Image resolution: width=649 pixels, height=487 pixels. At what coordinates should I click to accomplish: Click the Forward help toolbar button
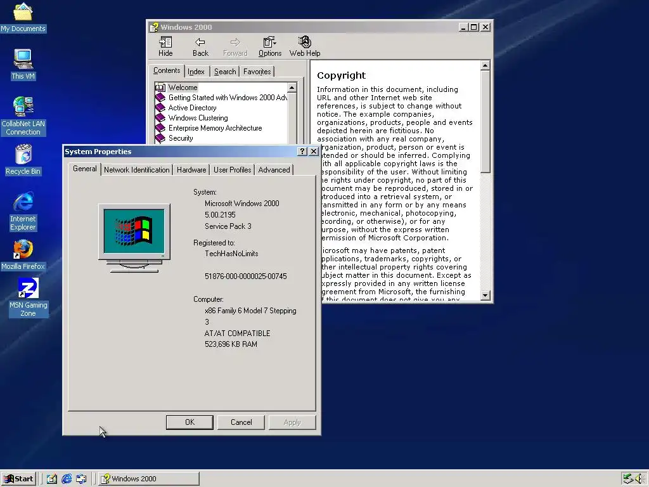click(x=235, y=46)
